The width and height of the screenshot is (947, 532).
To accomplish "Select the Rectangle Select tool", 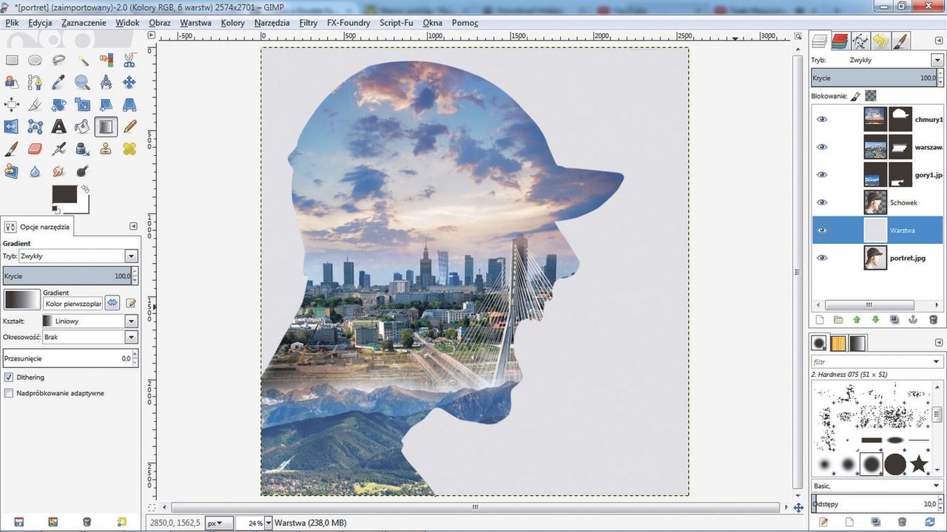I will click(12, 61).
